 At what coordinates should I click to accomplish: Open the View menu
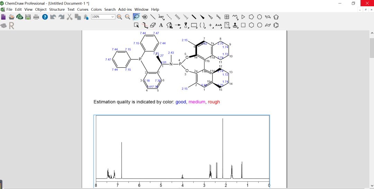[28, 9]
